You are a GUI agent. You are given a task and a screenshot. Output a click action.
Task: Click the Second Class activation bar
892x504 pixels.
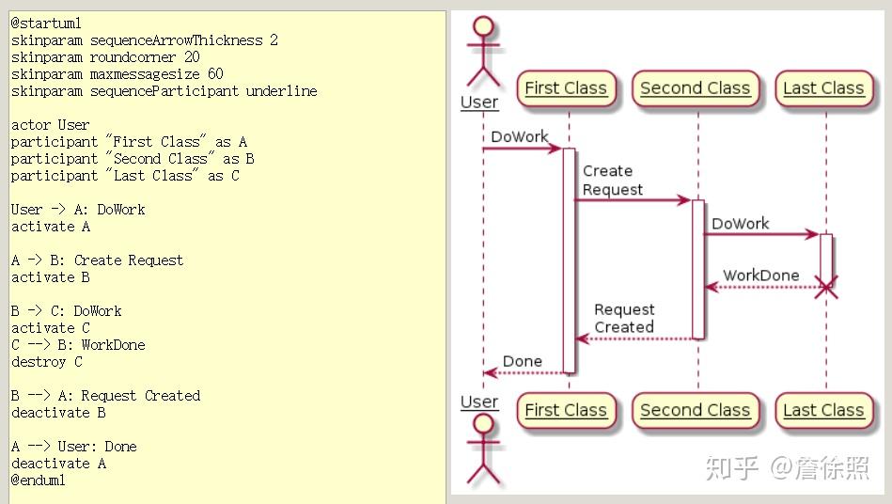698,269
